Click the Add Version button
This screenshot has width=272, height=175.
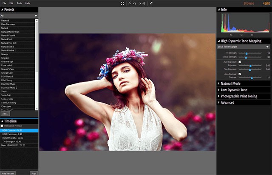[x=8, y=173]
